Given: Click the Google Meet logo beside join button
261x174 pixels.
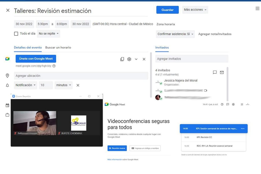Looking at the screenshot, I should point(7,59).
